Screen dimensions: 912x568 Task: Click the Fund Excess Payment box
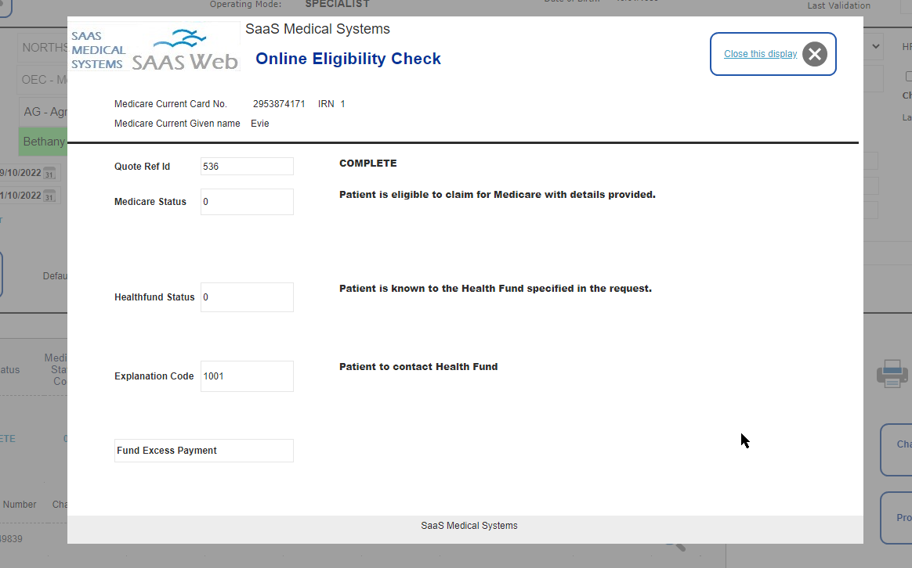(x=204, y=451)
